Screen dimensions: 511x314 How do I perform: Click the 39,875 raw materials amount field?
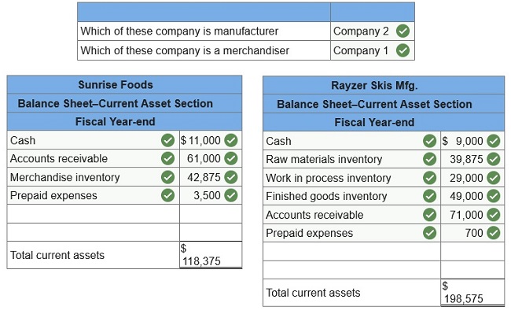[472, 159]
